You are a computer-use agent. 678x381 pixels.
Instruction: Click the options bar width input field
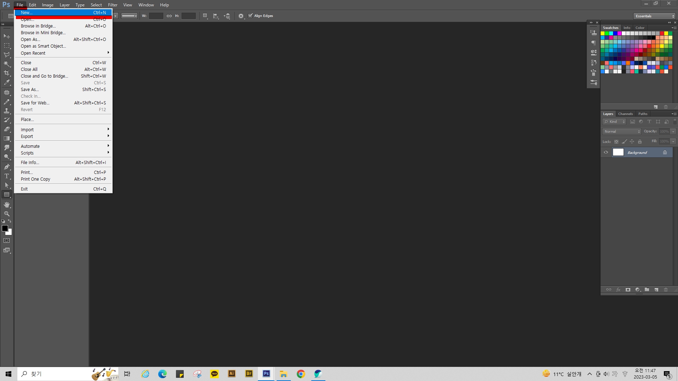(x=156, y=16)
